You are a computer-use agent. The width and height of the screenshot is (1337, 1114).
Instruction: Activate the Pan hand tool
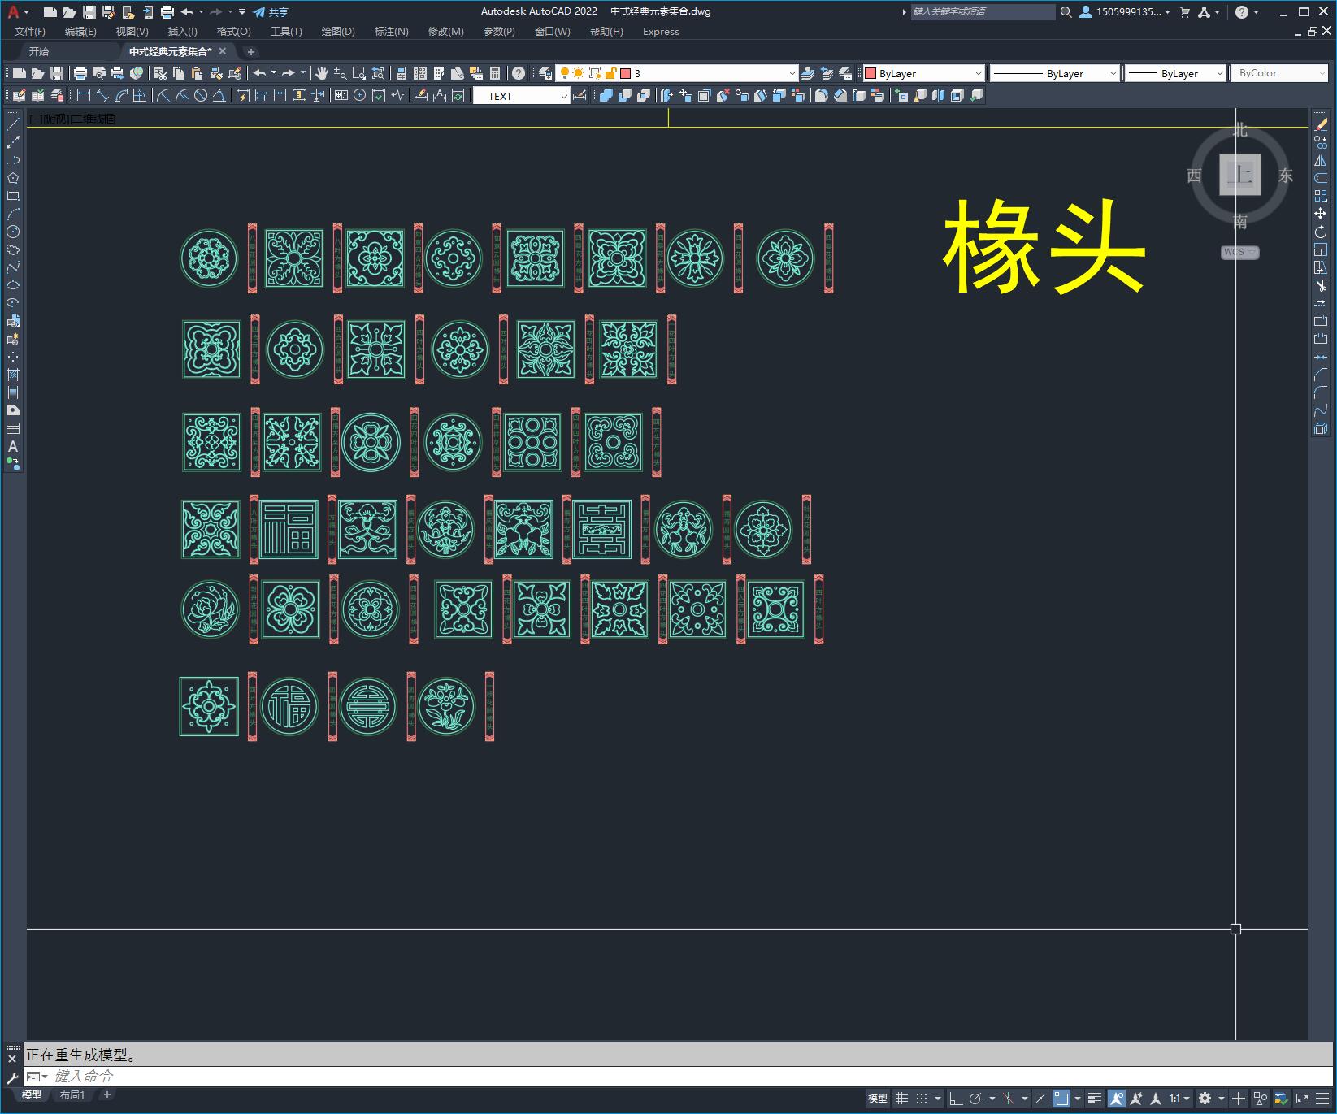pyautogui.click(x=322, y=73)
